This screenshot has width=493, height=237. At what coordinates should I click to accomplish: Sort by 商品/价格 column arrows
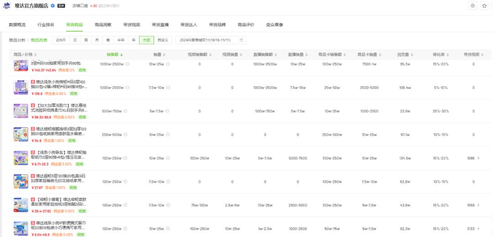[x=35, y=55]
